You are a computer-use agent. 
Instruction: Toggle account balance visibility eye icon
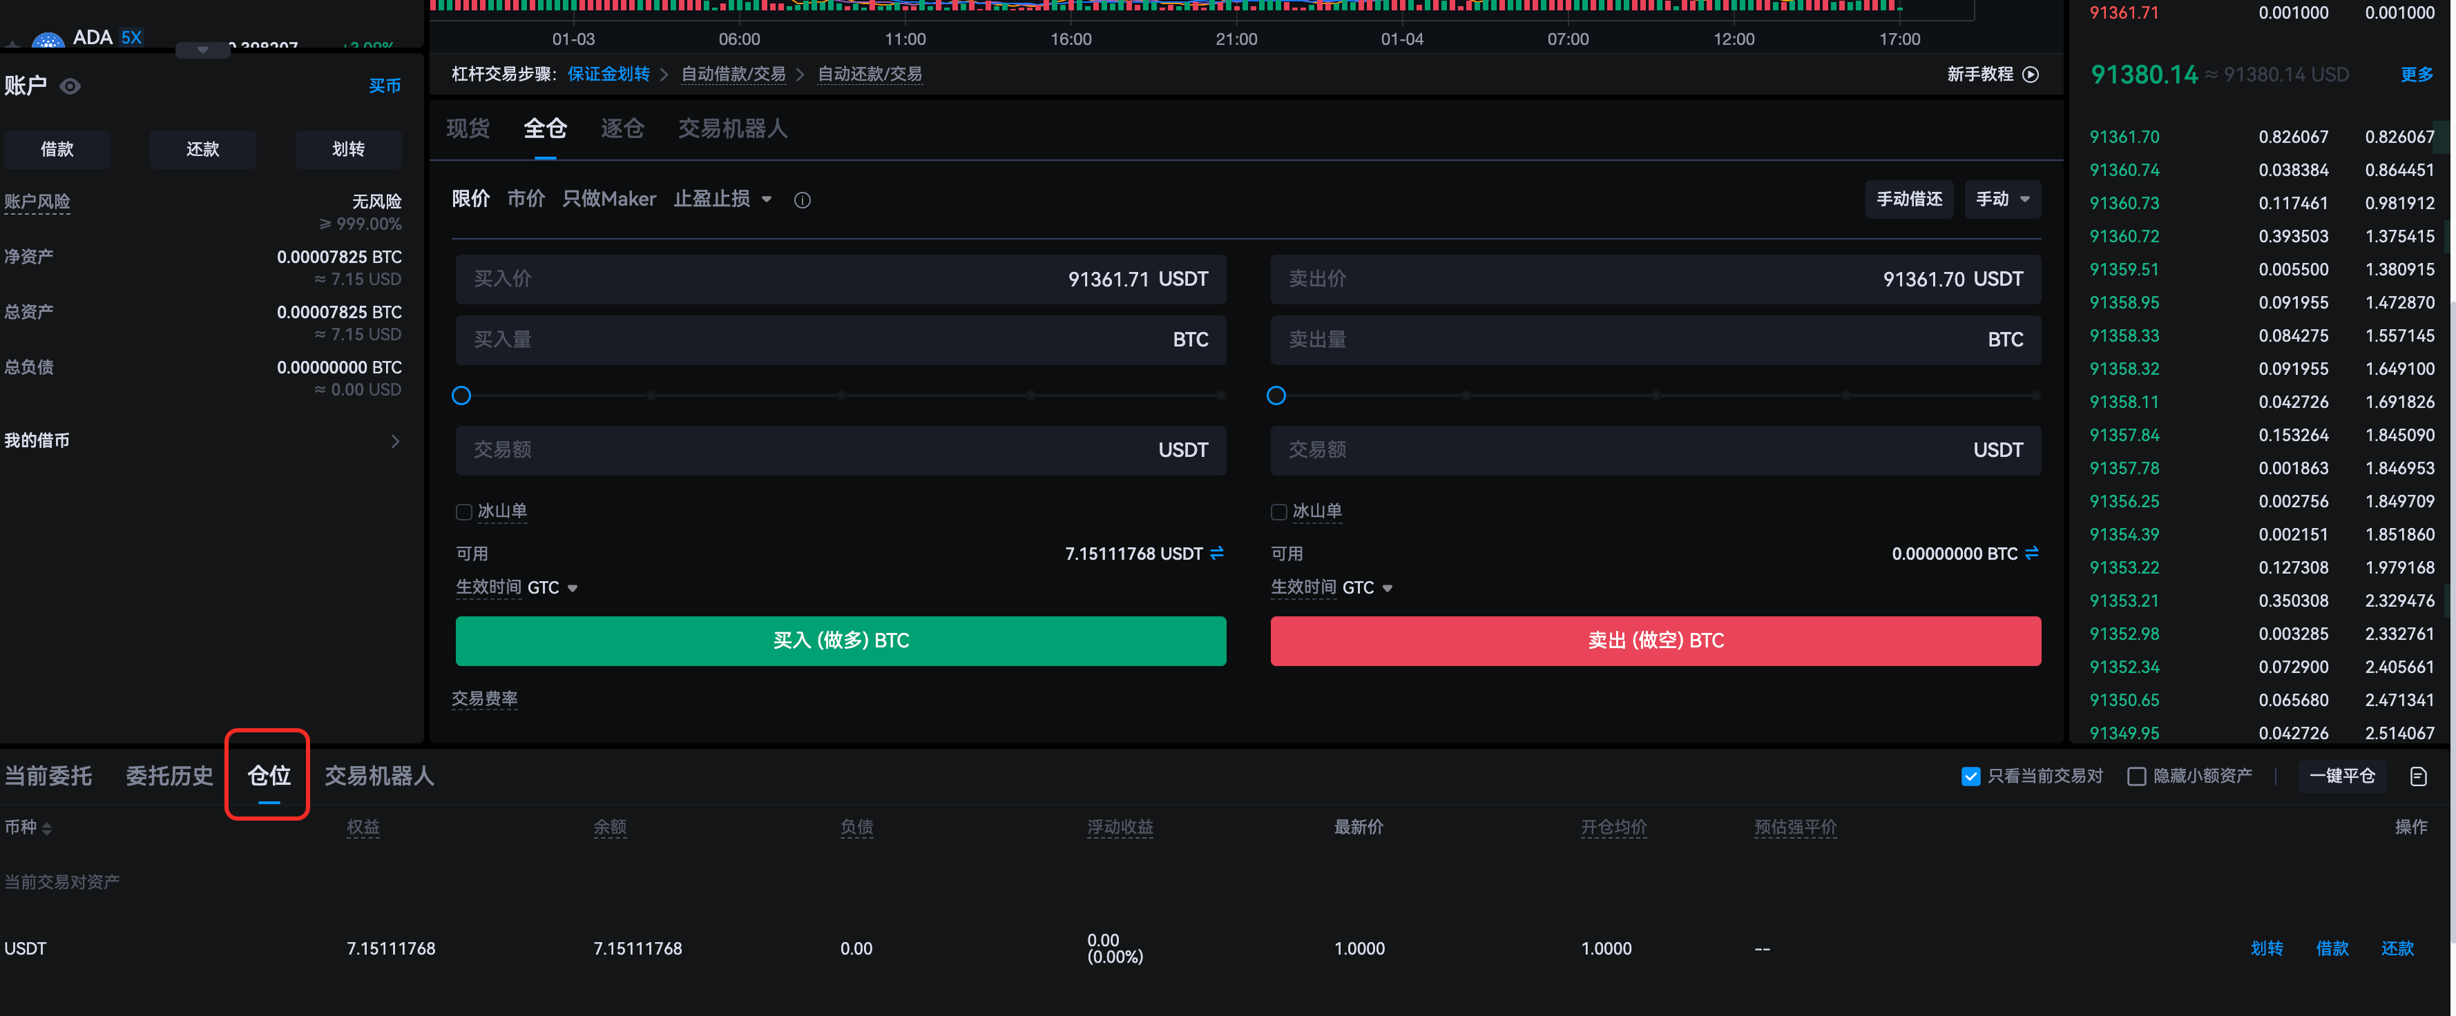click(70, 86)
